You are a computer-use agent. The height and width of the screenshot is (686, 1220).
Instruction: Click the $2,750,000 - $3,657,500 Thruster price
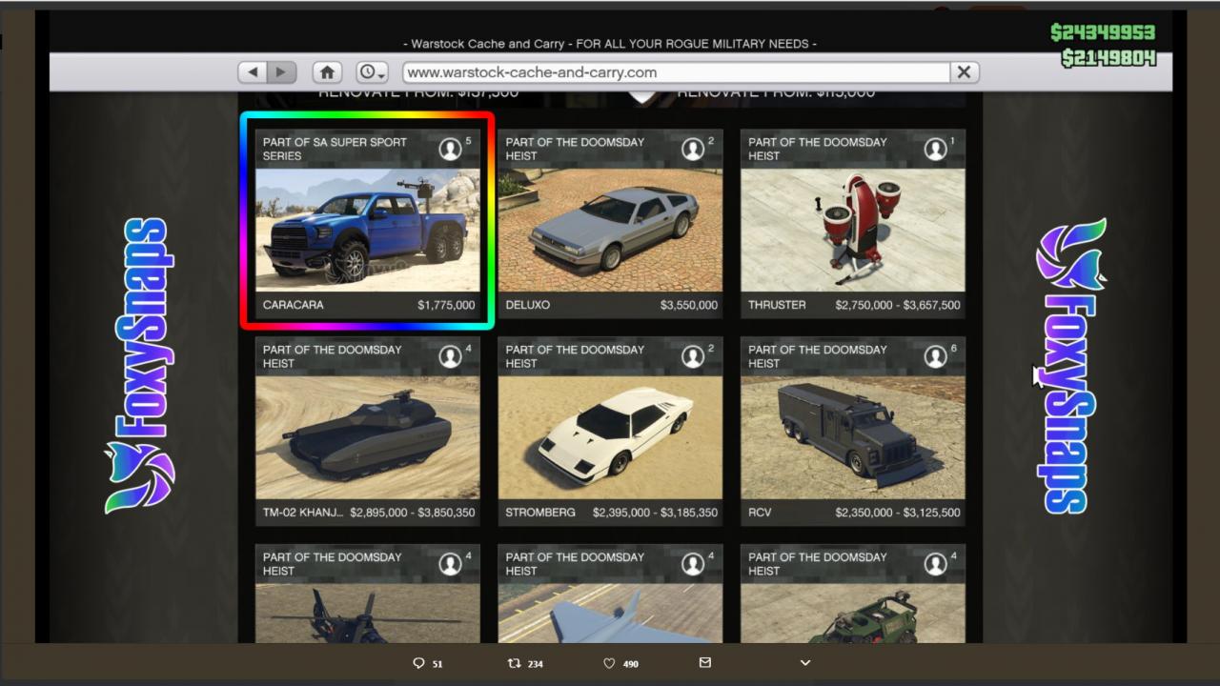pyautogui.click(x=898, y=305)
